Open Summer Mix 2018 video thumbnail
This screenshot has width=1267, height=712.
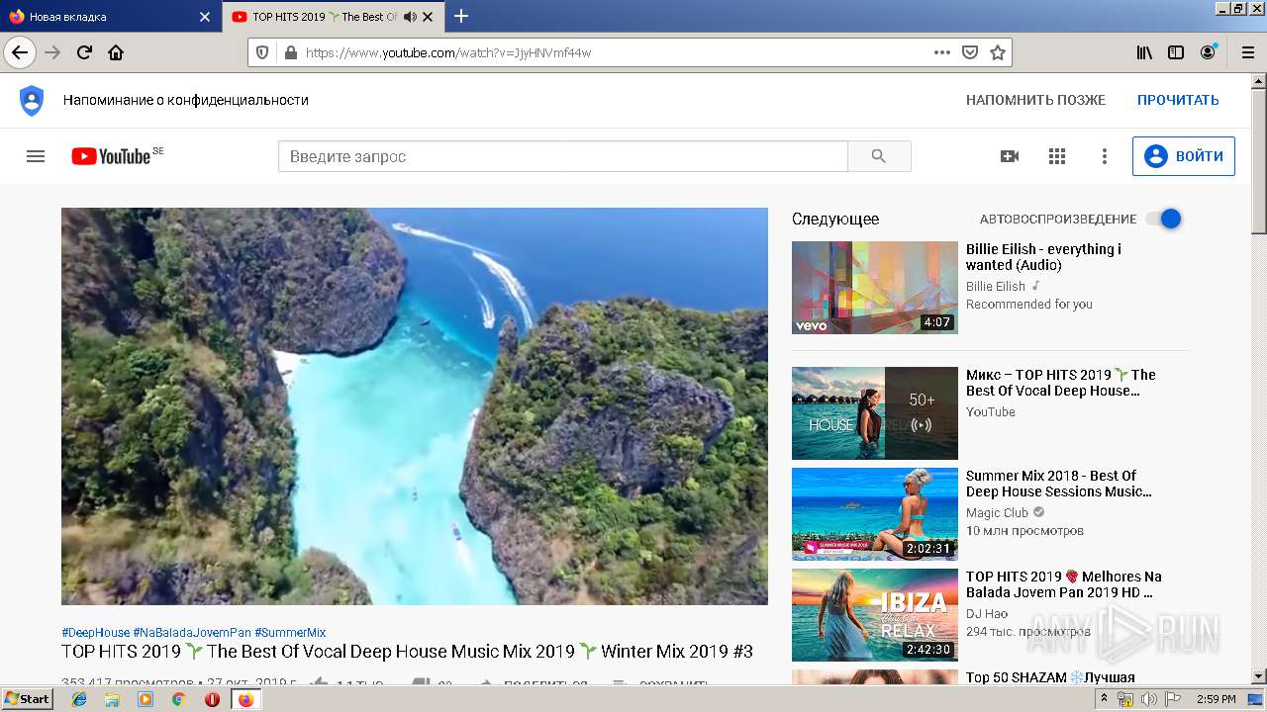click(x=875, y=514)
